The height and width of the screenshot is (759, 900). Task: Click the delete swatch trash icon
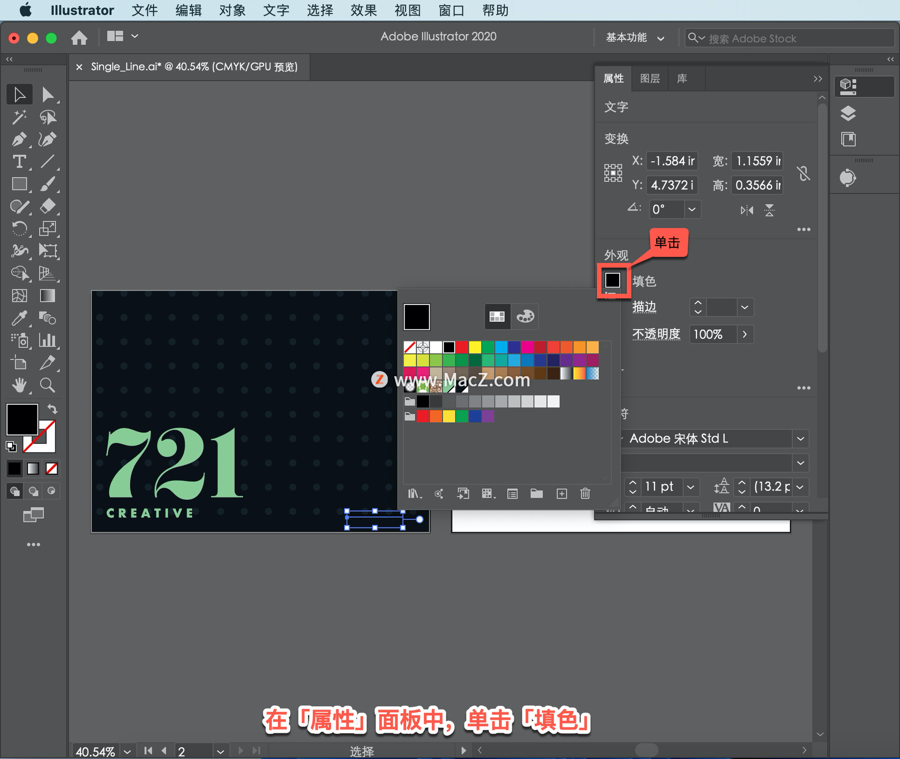pyautogui.click(x=585, y=493)
